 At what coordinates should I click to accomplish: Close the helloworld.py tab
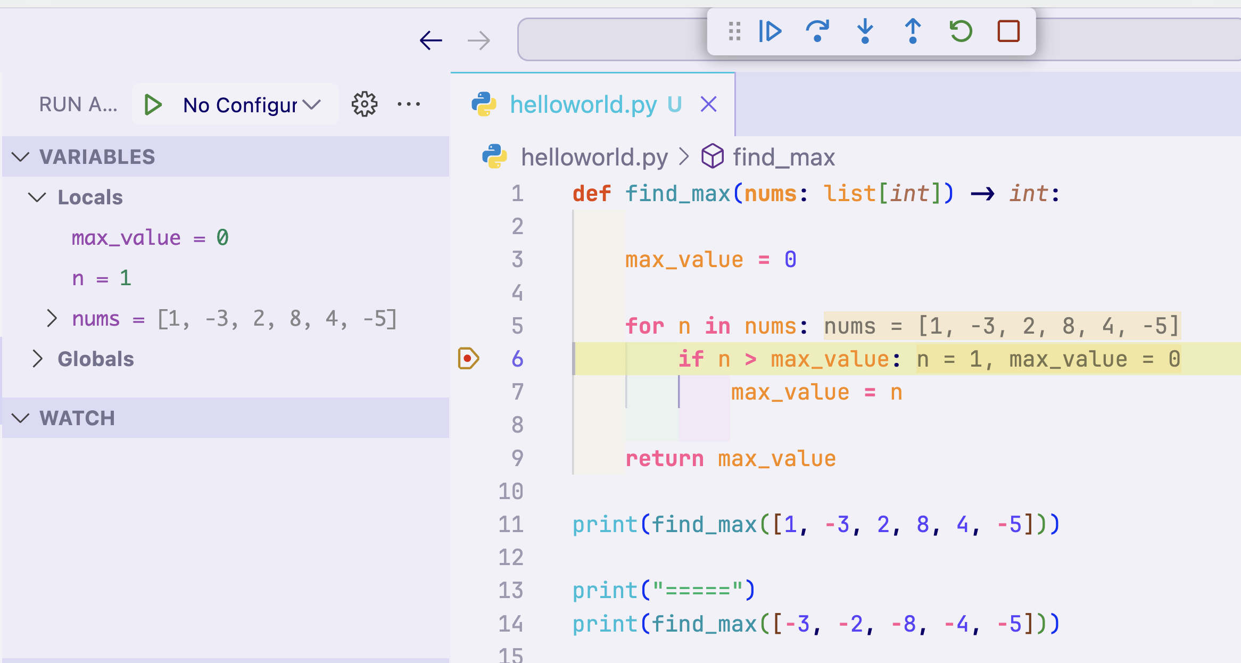pyautogui.click(x=709, y=104)
